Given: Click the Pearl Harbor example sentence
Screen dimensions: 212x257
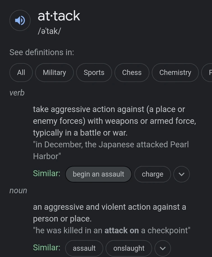Looking at the screenshot, I should click(111, 150).
